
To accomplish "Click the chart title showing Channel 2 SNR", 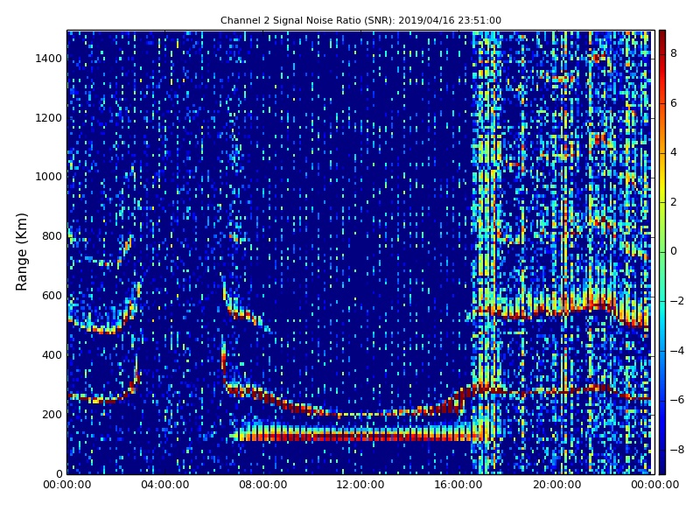I will [360, 20].
